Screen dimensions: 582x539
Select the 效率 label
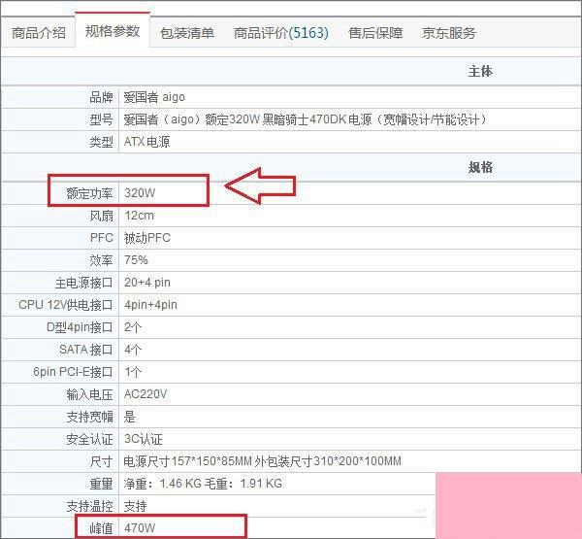click(101, 260)
